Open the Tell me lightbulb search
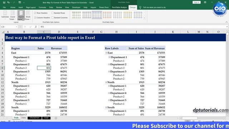The height and width of the screenshot is (129, 229). 140,7
